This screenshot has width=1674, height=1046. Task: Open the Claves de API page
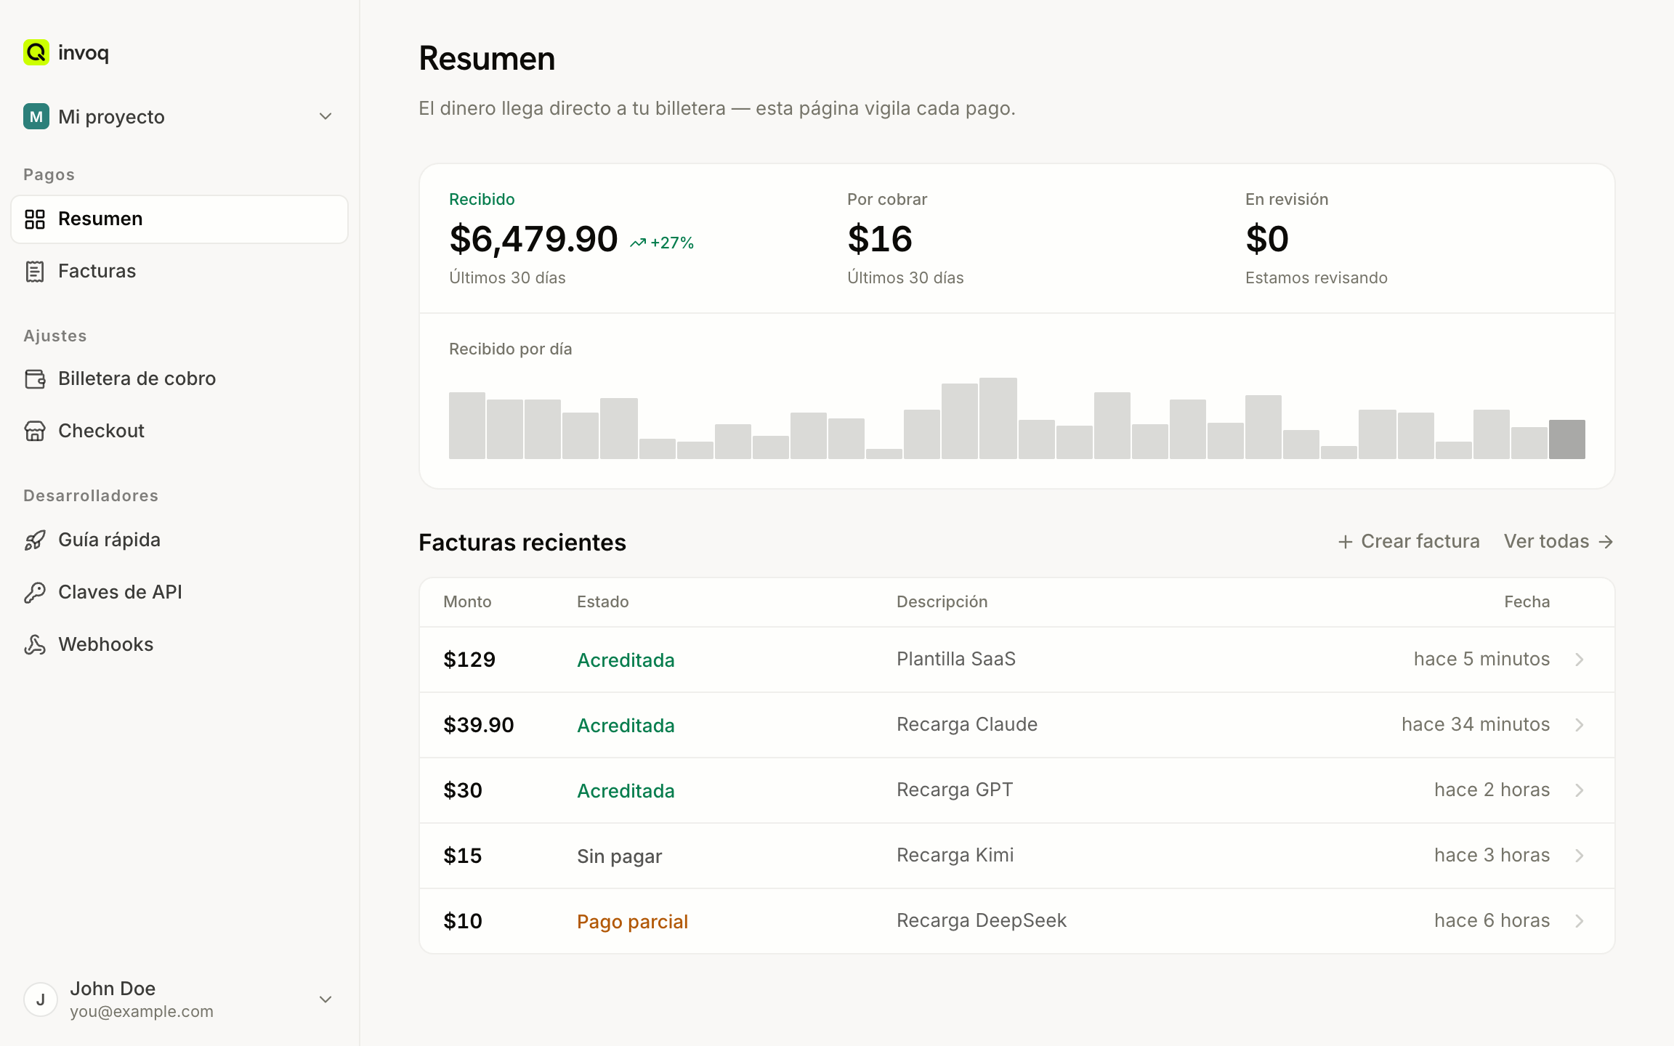[179, 592]
